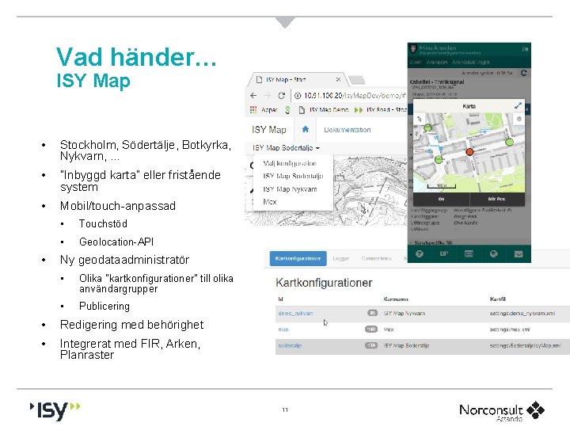Screen dimensions: 570x438
Task: Click the Mina Ärenden crest logo
Action: (413, 49)
